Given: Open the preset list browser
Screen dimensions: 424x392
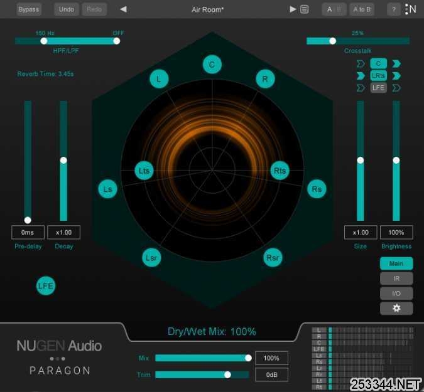Looking at the screenshot, I should pos(304,9).
